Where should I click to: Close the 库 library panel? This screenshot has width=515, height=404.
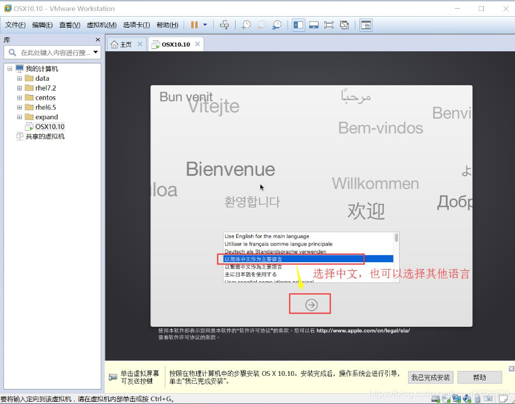pos(97,40)
